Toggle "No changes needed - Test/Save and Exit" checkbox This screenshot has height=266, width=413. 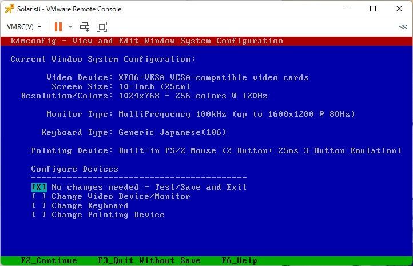(39, 187)
